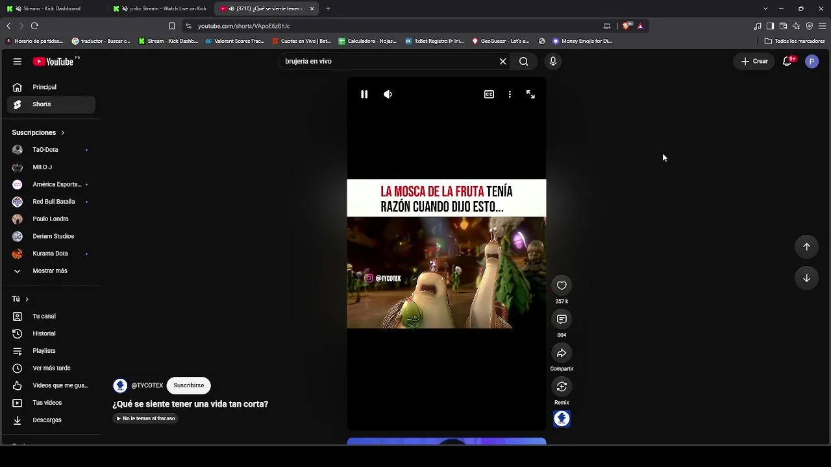Go to the YouTube logo home
The image size is (831, 467).
(x=53, y=62)
